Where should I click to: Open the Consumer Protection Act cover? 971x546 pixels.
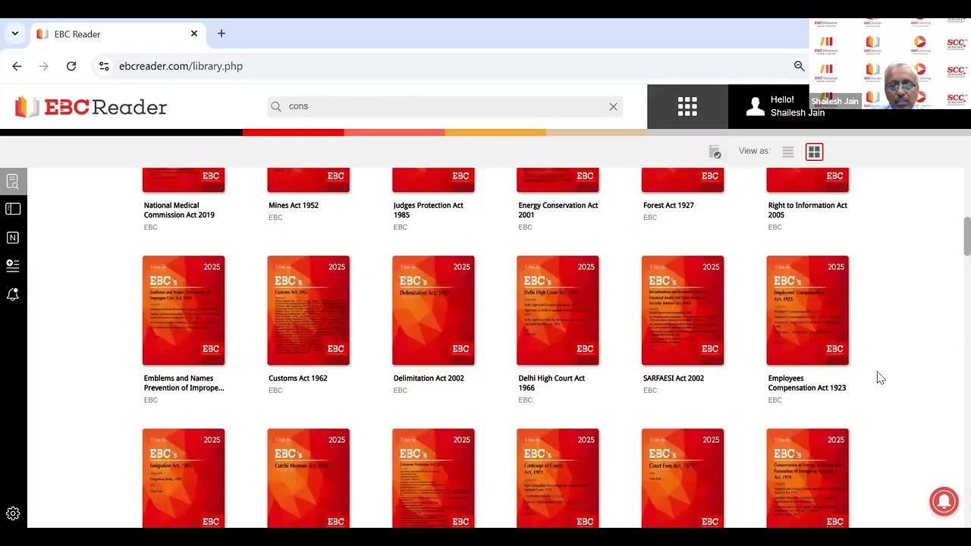pos(433,478)
